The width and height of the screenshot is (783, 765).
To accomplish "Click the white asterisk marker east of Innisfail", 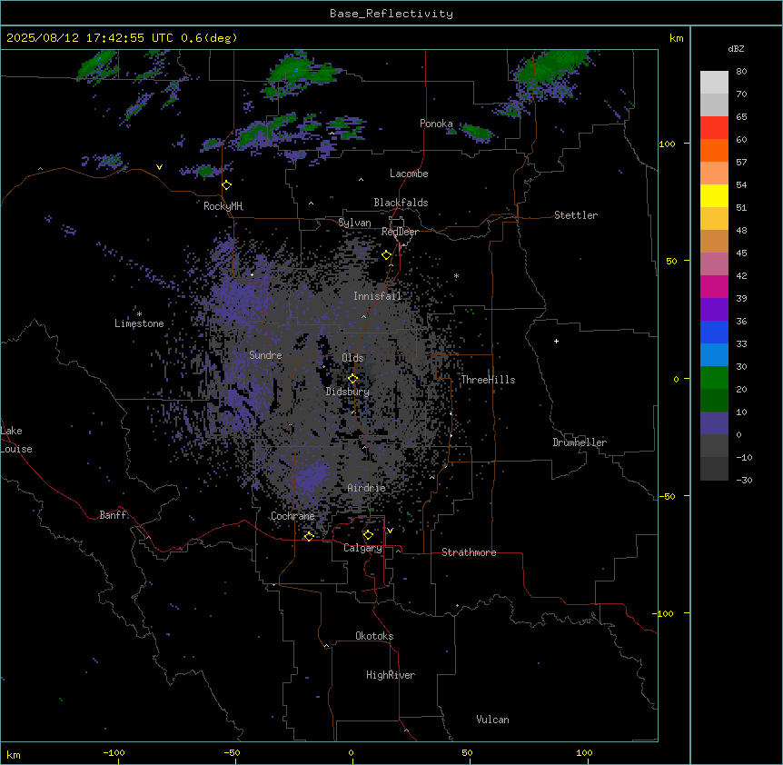I will pyautogui.click(x=456, y=275).
